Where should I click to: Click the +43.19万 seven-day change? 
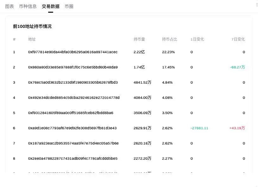[x=237, y=128]
